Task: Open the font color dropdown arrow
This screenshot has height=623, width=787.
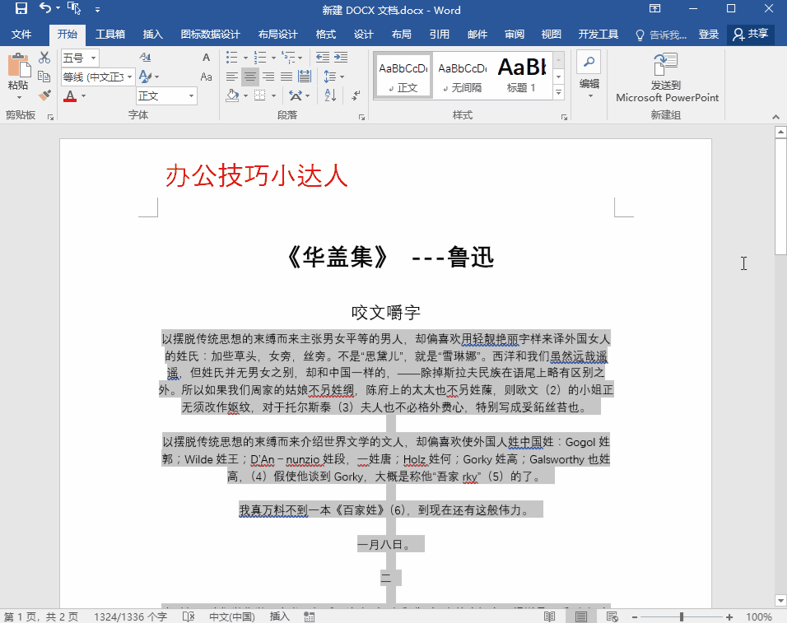Action: pos(83,95)
